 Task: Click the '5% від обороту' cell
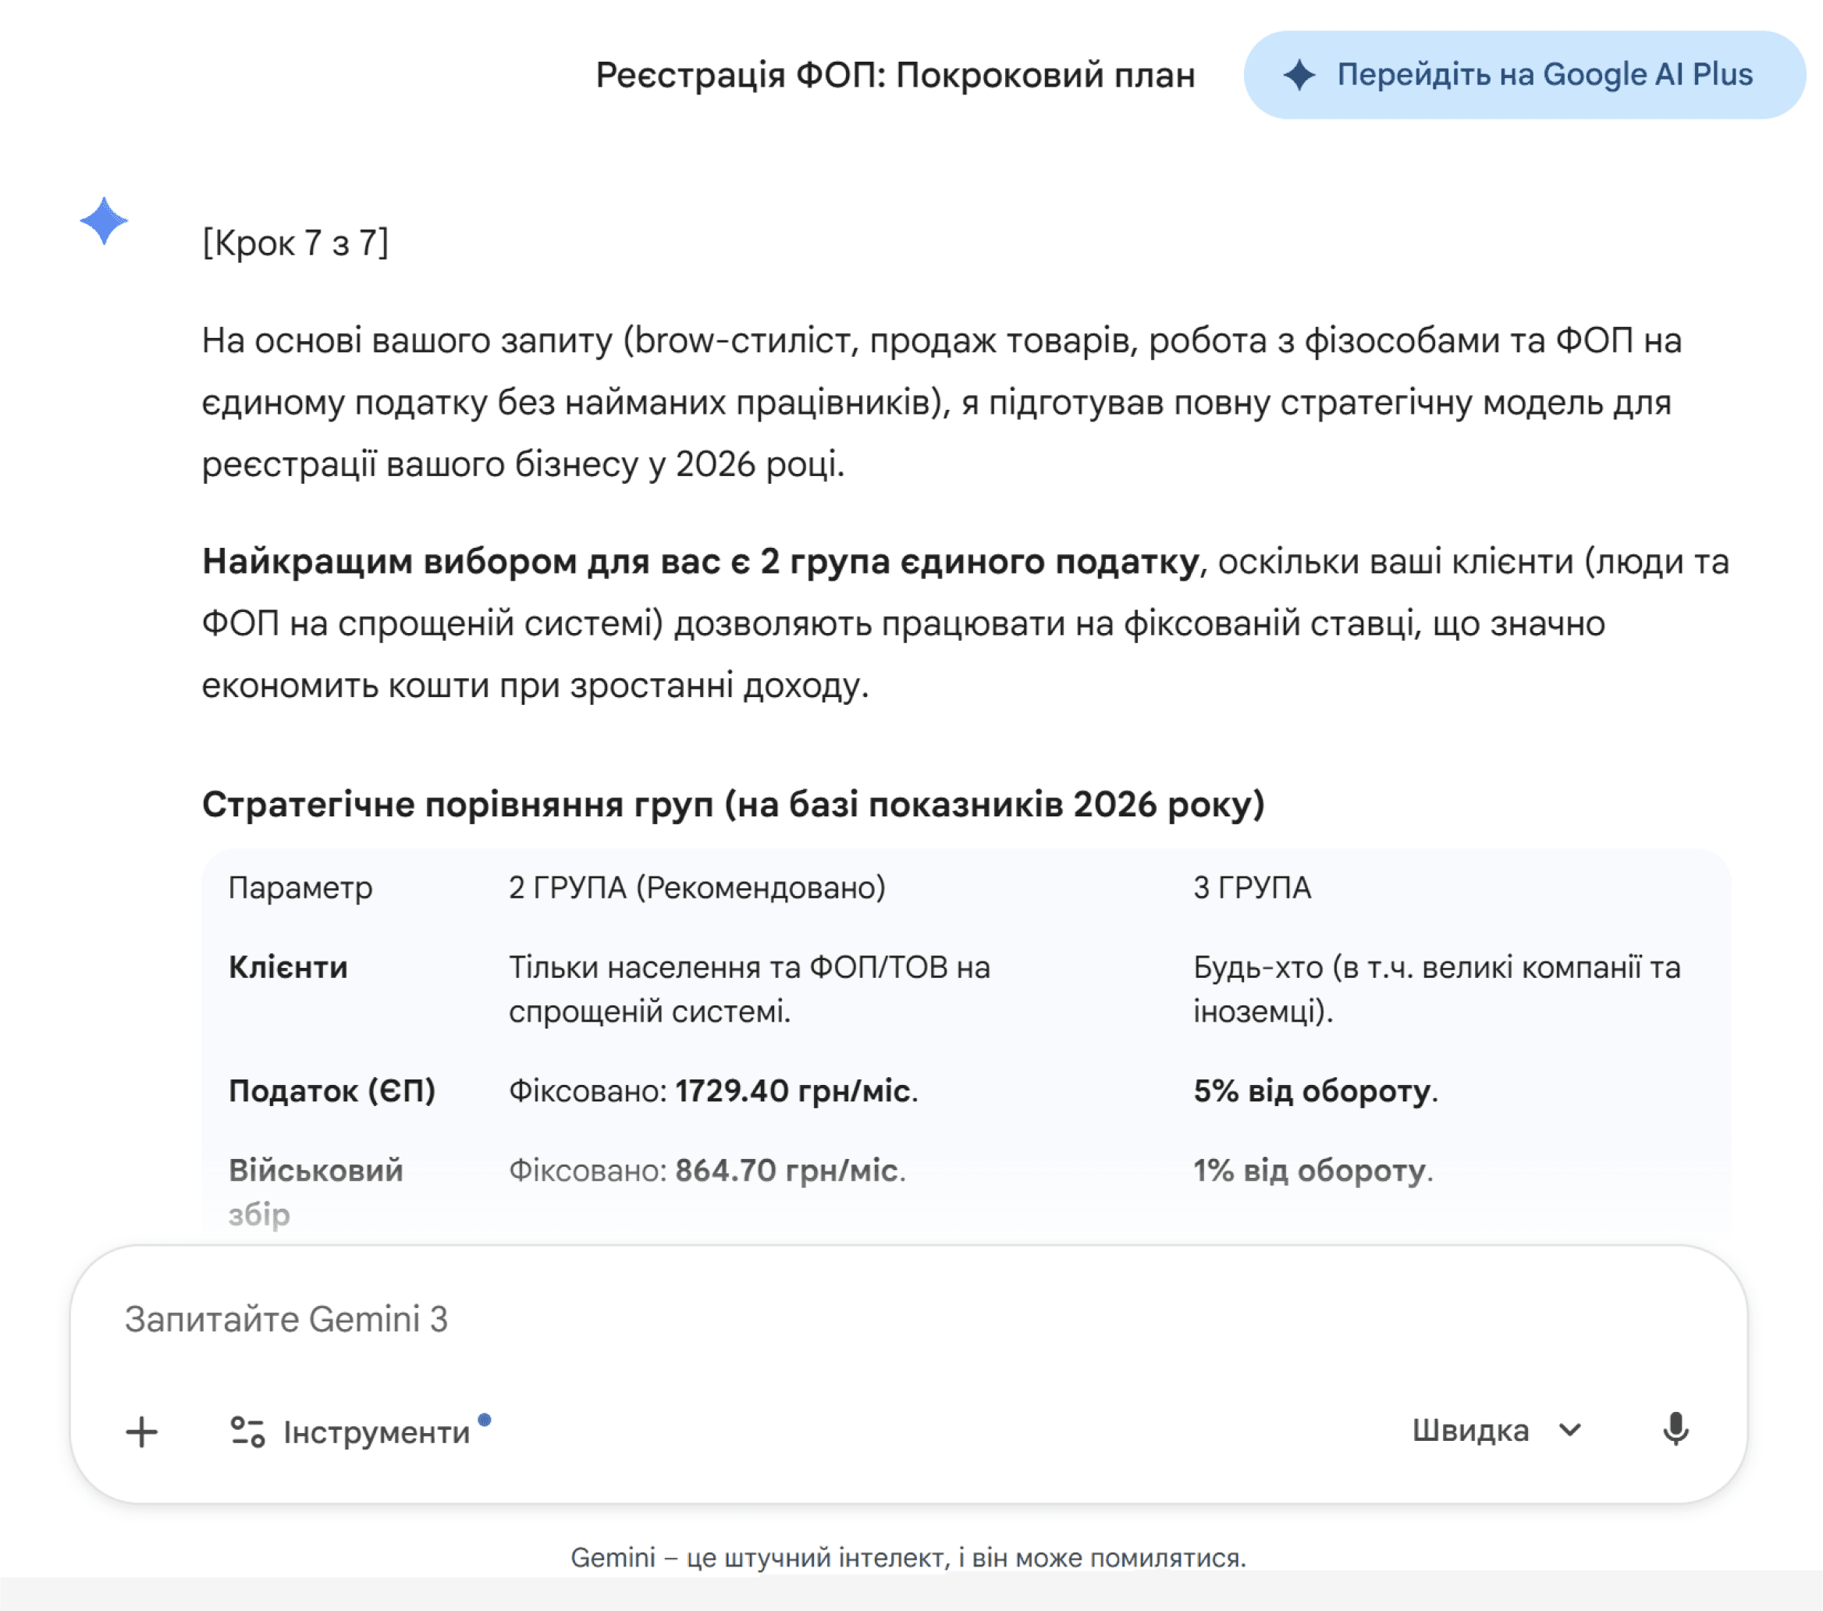(1312, 1091)
